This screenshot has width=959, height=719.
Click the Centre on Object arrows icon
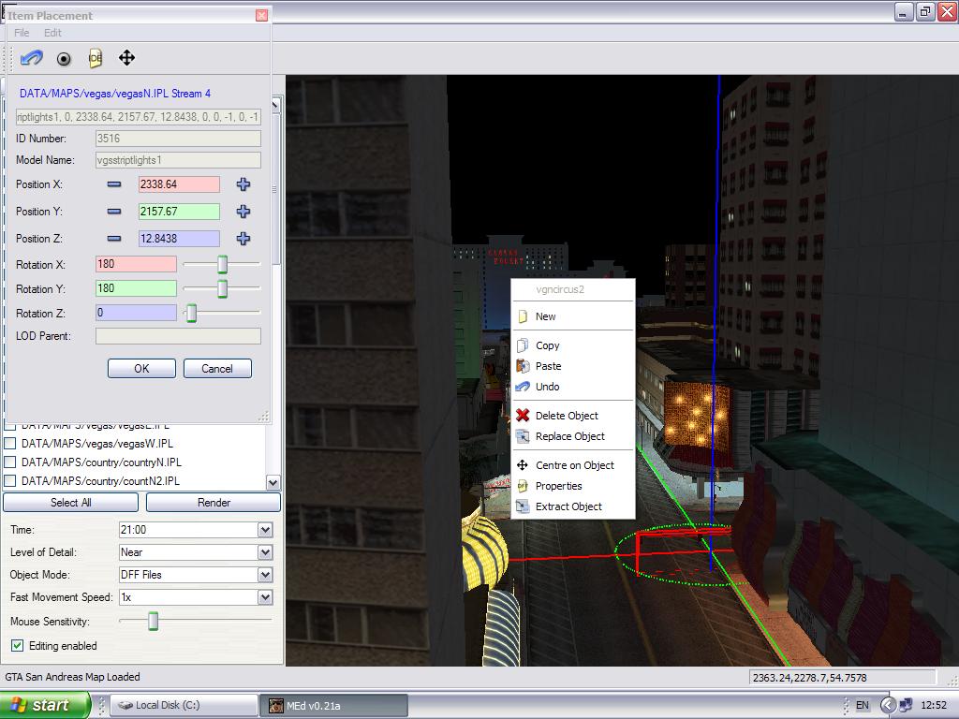click(x=523, y=465)
